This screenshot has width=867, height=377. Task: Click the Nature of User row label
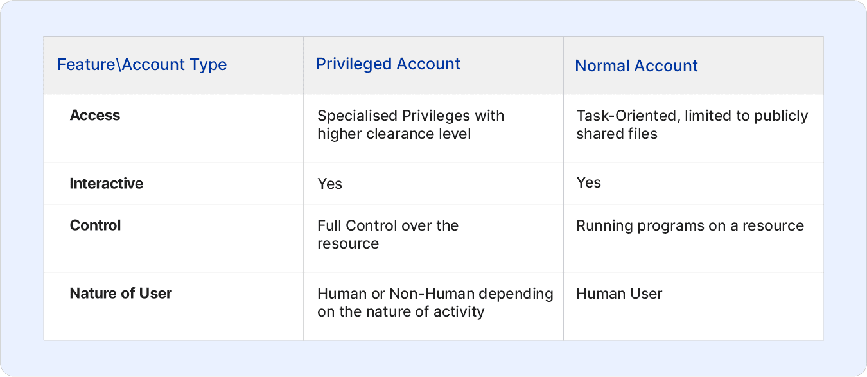[121, 294]
